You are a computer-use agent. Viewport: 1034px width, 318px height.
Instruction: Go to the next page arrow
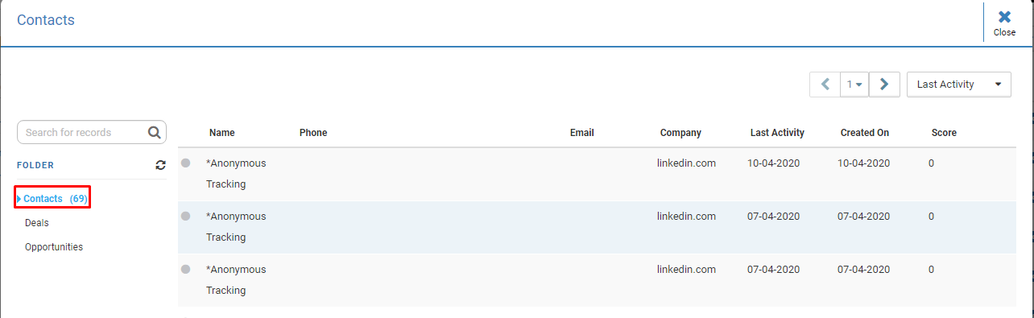[884, 84]
